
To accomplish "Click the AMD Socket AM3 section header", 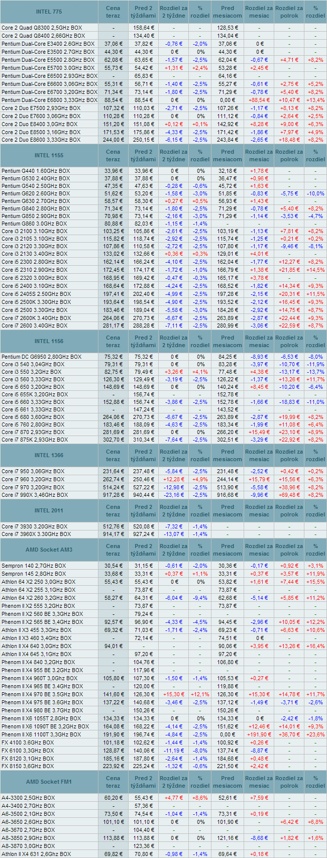I will 49,550.
